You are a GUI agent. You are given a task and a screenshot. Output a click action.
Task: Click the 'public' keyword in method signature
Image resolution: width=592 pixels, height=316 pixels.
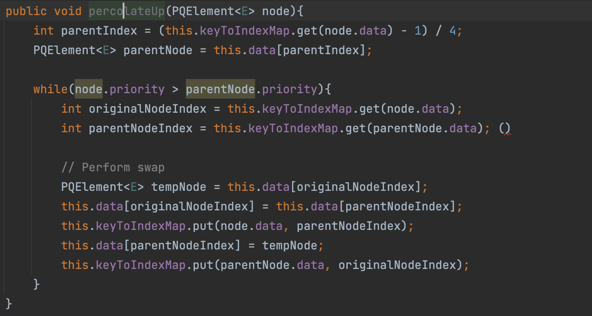pyautogui.click(x=26, y=11)
